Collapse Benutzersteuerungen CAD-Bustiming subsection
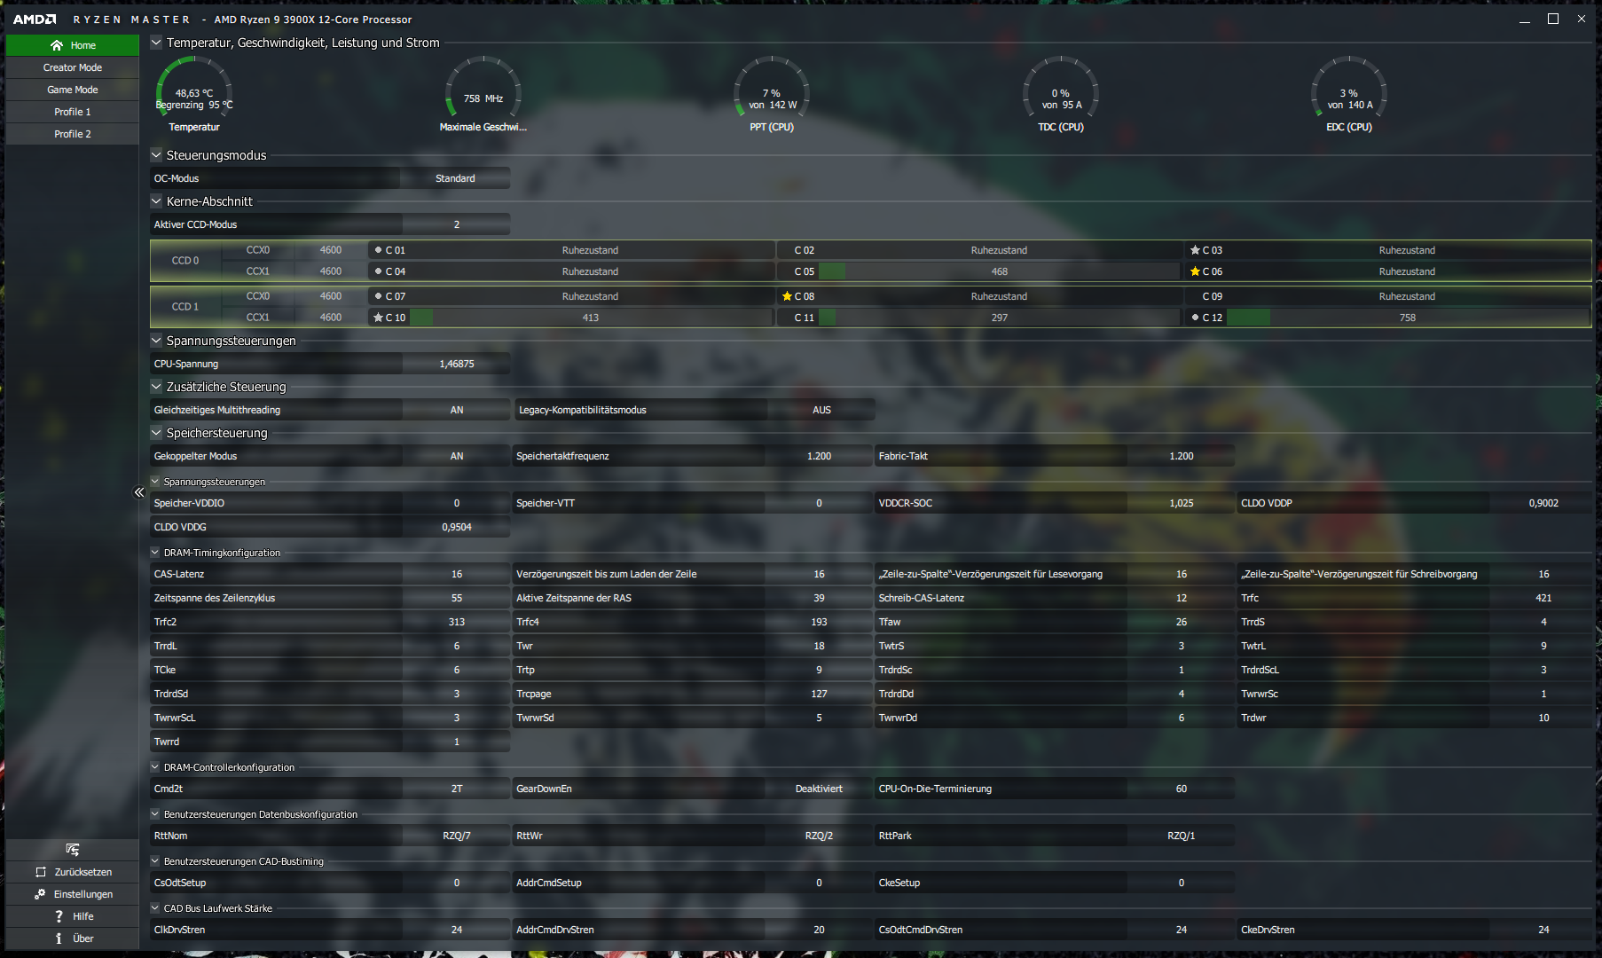 coord(155,860)
